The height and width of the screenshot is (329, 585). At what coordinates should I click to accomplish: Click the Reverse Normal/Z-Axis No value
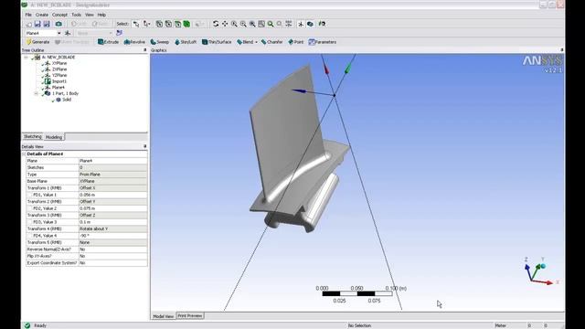[x=113, y=249]
